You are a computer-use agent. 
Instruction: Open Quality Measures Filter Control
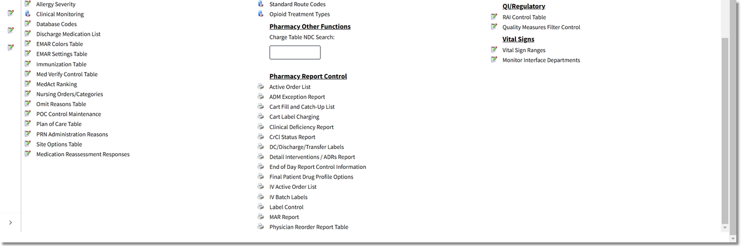click(x=541, y=27)
